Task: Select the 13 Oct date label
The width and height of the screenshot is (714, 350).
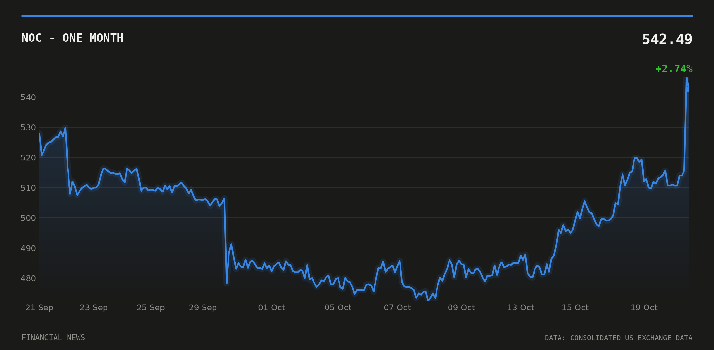Action: [x=521, y=308]
